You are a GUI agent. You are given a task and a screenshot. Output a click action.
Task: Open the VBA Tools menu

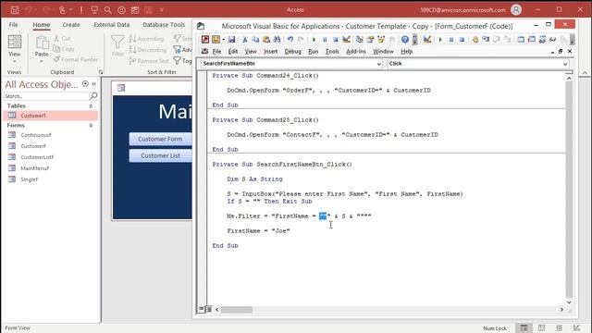(332, 52)
